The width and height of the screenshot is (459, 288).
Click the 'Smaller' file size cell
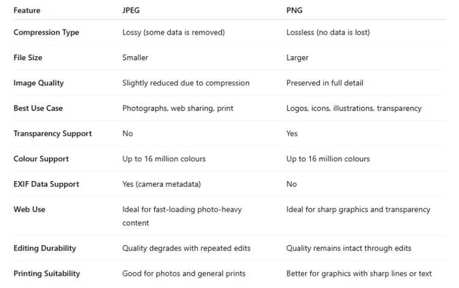point(135,57)
